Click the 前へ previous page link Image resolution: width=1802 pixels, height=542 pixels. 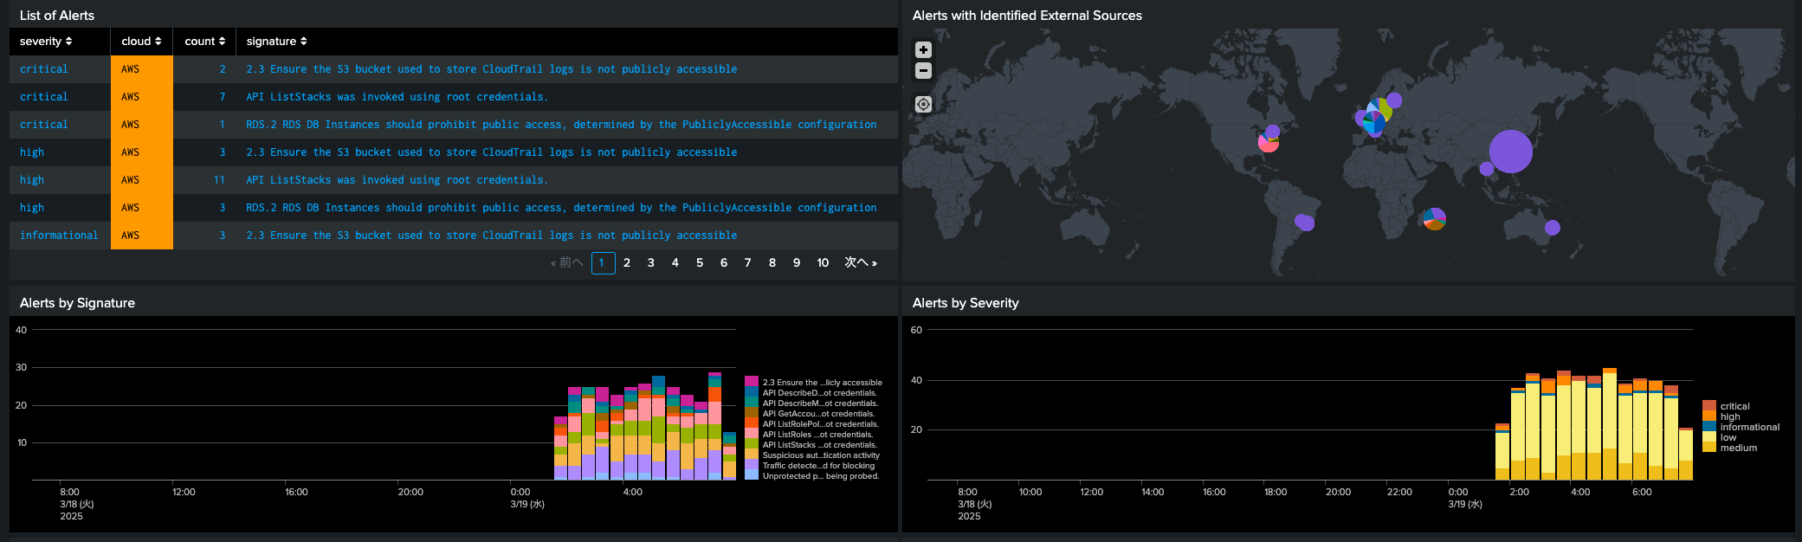(567, 262)
